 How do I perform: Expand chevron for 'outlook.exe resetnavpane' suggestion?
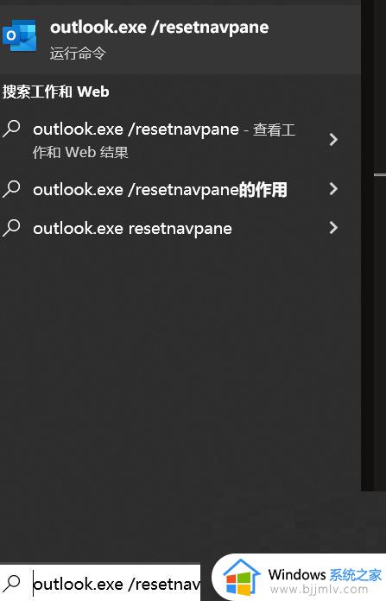(x=333, y=228)
